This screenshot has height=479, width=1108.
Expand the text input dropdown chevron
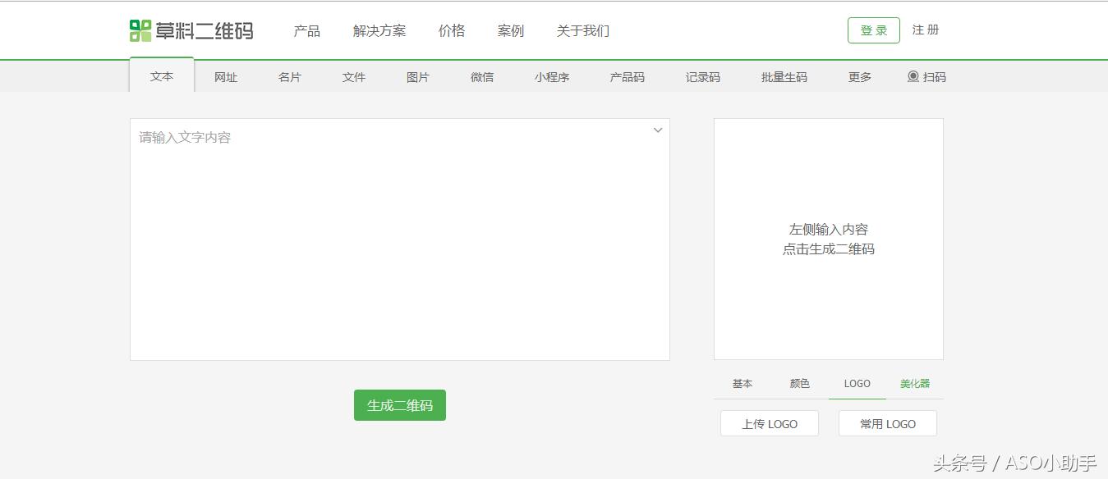point(657,130)
